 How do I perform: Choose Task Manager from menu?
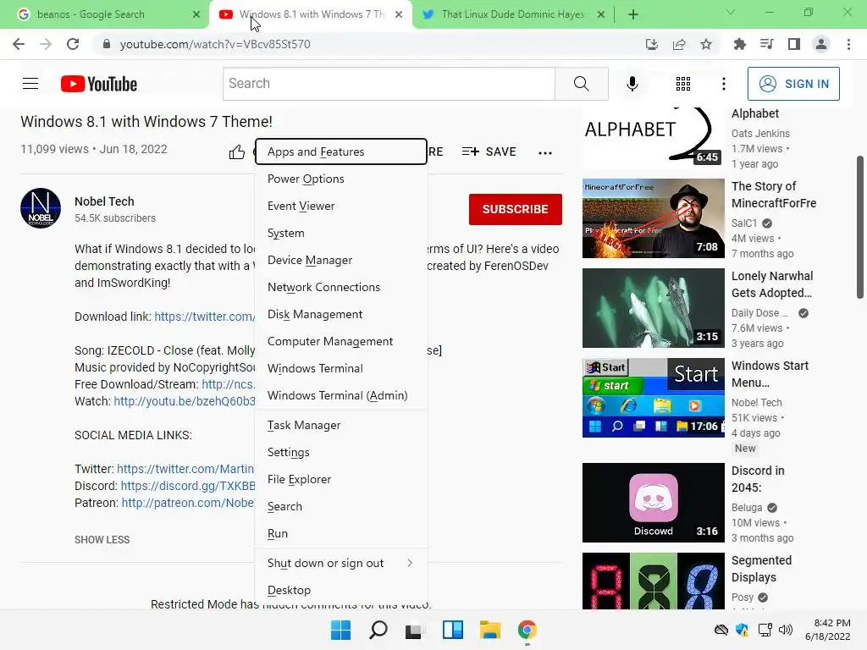click(x=340, y=425)
